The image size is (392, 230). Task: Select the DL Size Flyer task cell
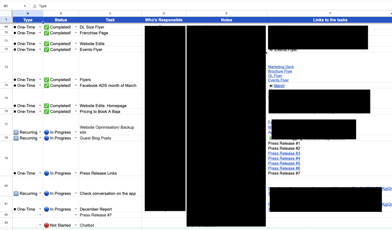point(110,27)
